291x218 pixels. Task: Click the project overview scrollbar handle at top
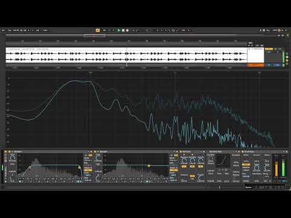point(95,36)
